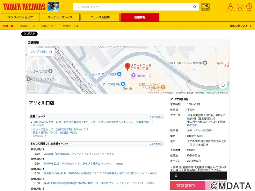Click the アリオ川口店 page heading
Viewport: 255px width, 191px height.
[x=41, y=103]
